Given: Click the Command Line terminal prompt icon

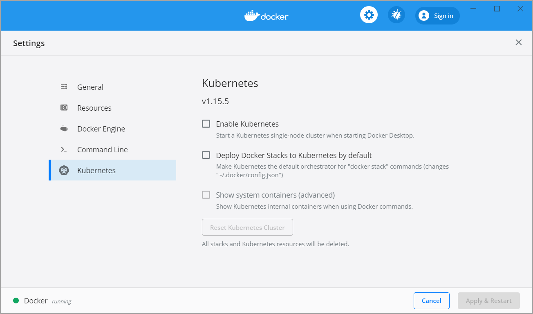Looking at the screenshot, I should (x=64, y=149).
